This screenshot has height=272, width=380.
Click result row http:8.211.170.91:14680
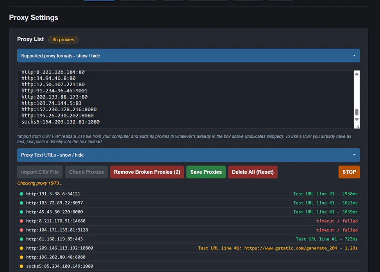point(188,221)
